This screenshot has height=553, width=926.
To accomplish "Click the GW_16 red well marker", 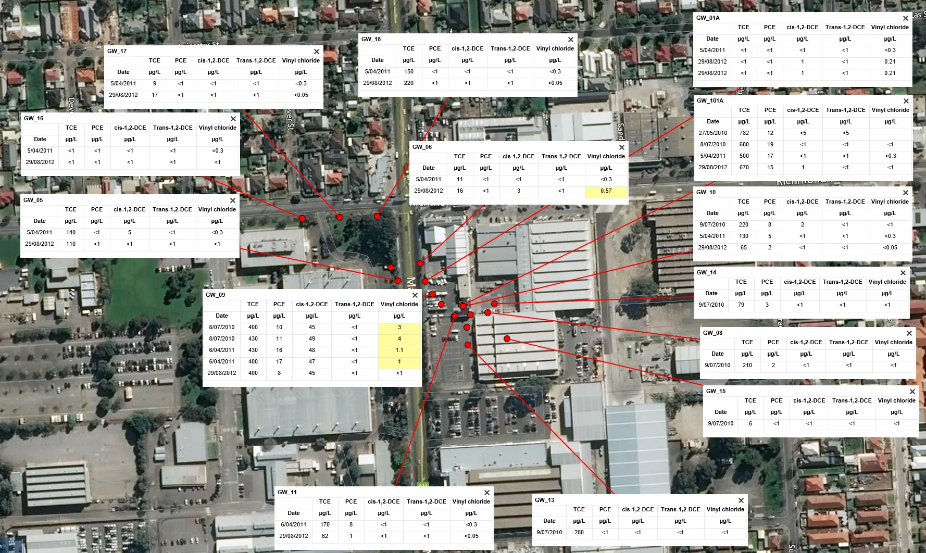I will tap(302, 218).
